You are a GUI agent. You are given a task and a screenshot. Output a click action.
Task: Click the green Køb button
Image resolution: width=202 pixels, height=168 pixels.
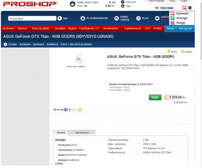(x=155, y=97)
